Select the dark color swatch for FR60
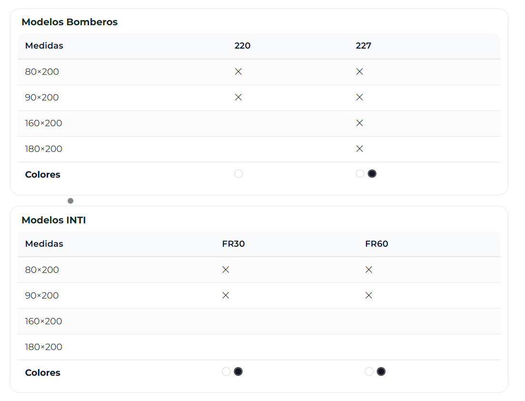The image size is (525, 401). coord(381,371)
